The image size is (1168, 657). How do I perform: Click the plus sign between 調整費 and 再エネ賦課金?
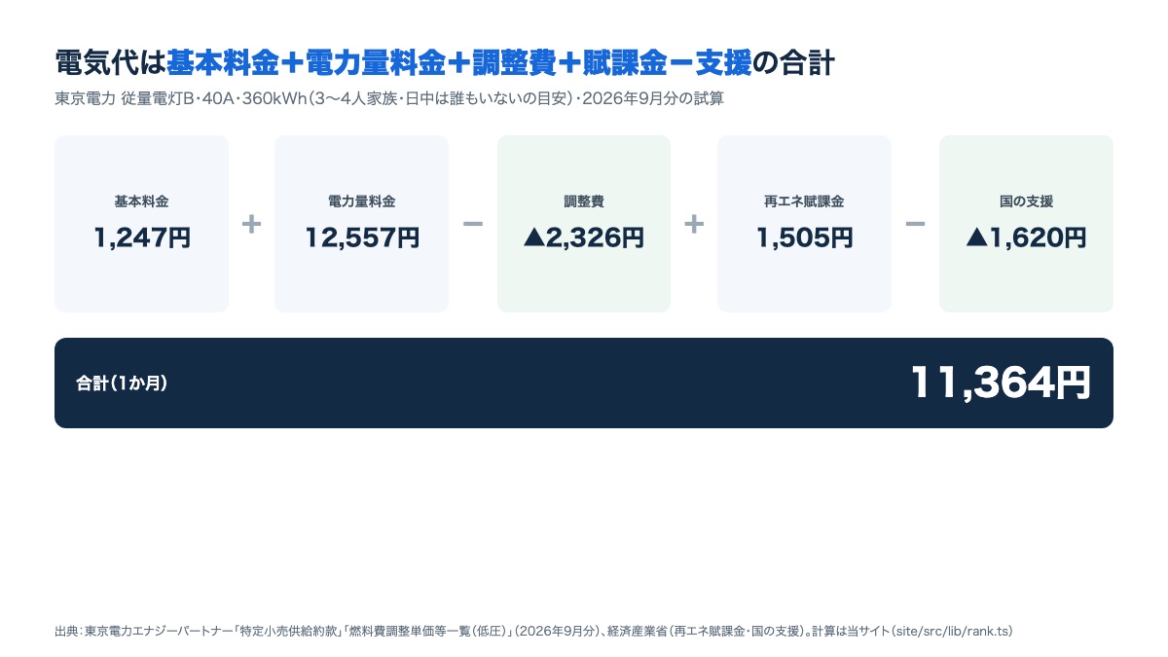coord(694,224)
